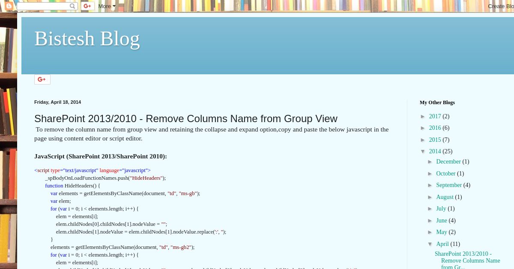The width and height of the screenshot is (514, 269).
Task: Expand the June archive arrow
Action: coord(430,221)
